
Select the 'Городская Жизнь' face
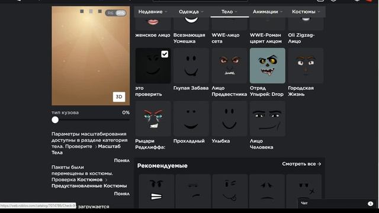[306, 66]
